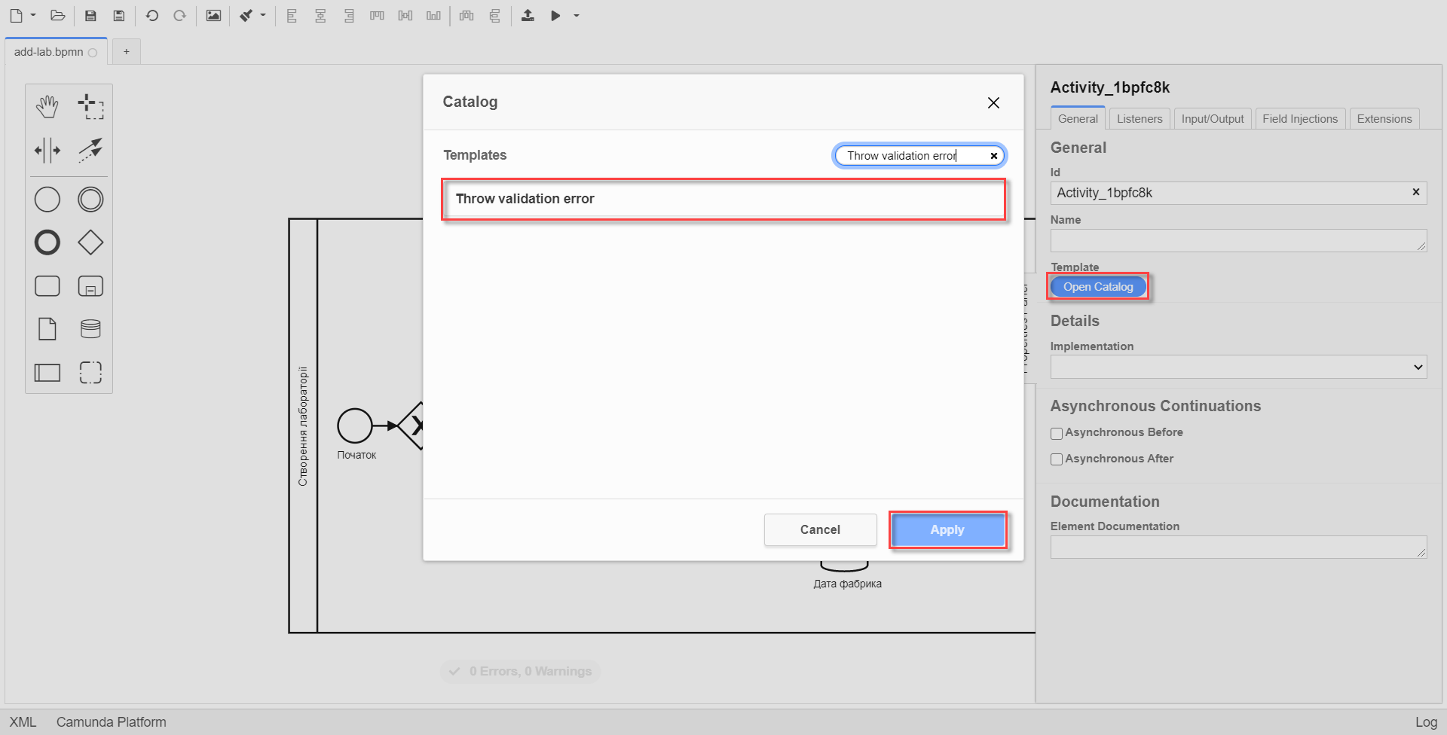
Task: Align elements center horizontally
Action: (x=320, y=15)
